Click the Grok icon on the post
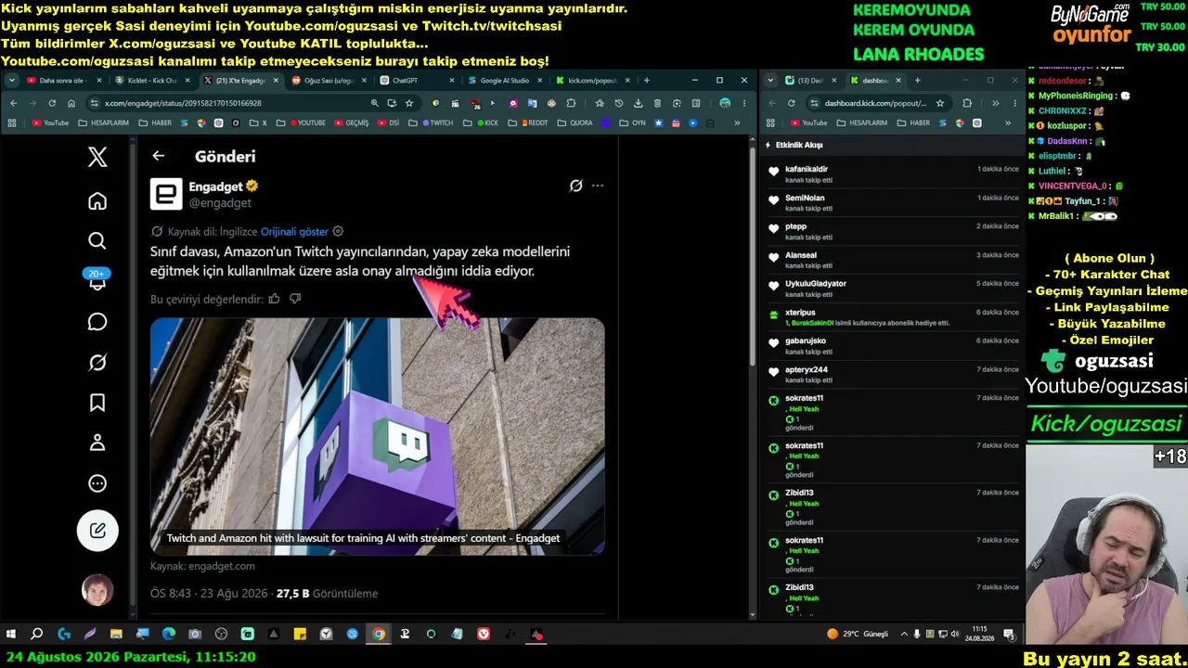This screenshot has height=668, width=1188. pos(575,186)
